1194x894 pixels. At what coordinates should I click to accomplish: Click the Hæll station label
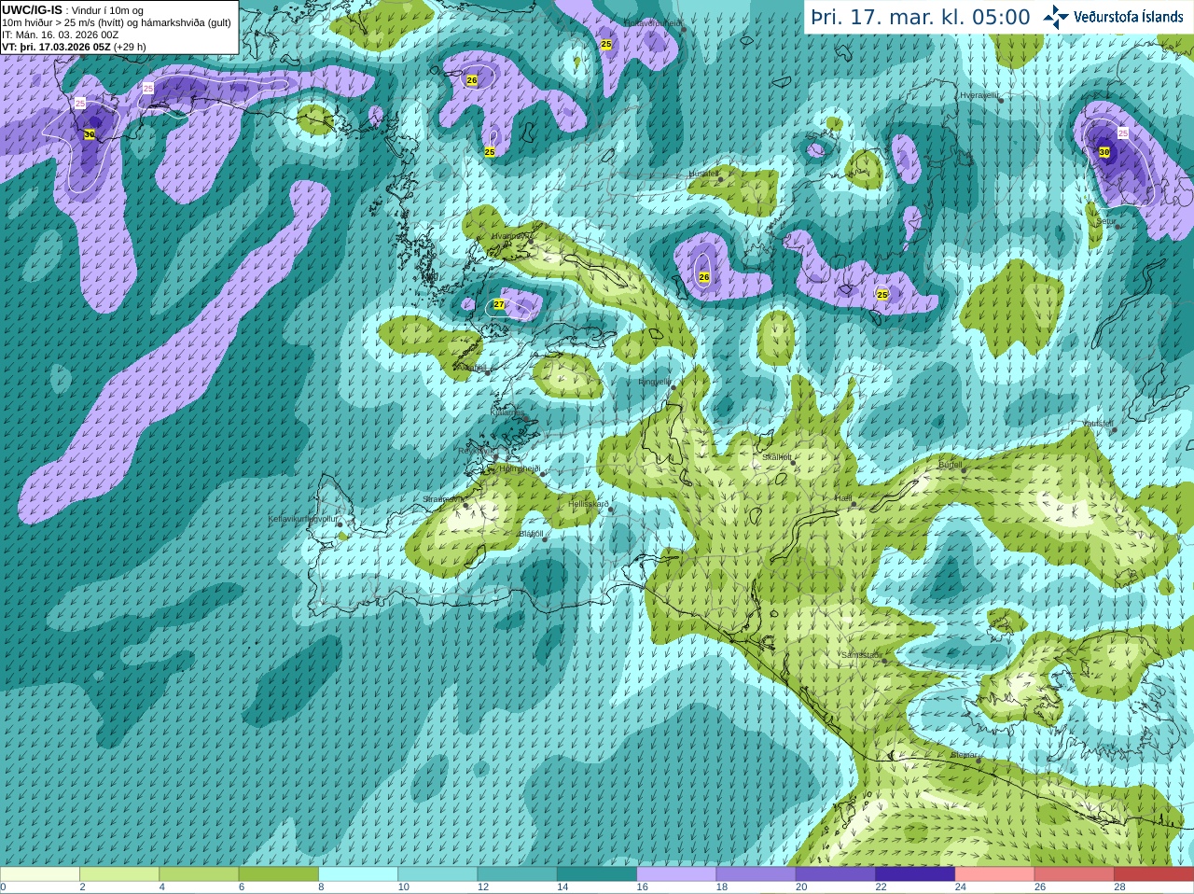click(843, 498)
